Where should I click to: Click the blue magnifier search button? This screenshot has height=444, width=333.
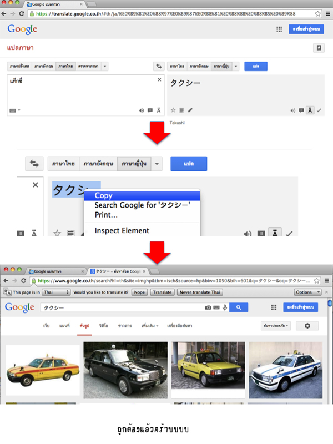click(x=239, y=307)
